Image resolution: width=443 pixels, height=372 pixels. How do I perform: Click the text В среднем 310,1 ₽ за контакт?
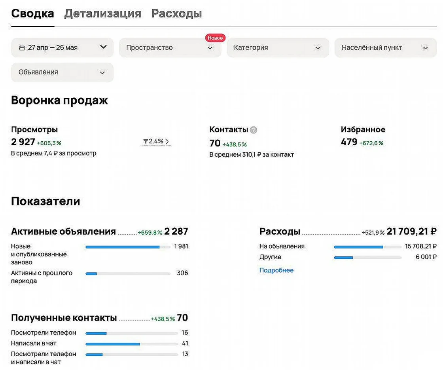(252, 155)
